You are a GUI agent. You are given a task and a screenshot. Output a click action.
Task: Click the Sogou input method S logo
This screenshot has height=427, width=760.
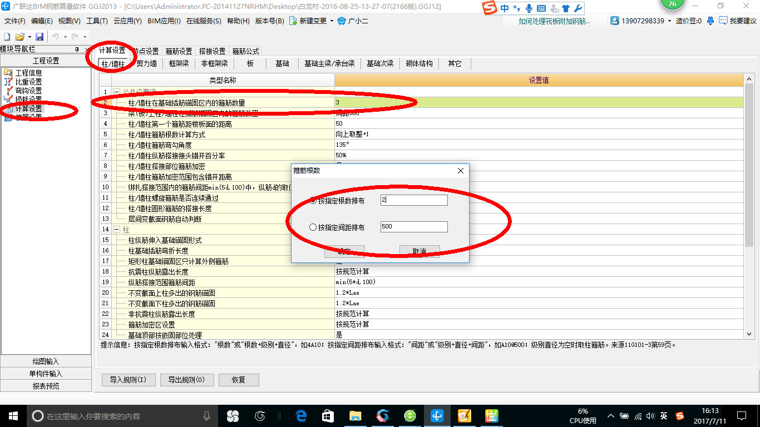(489, 8)
